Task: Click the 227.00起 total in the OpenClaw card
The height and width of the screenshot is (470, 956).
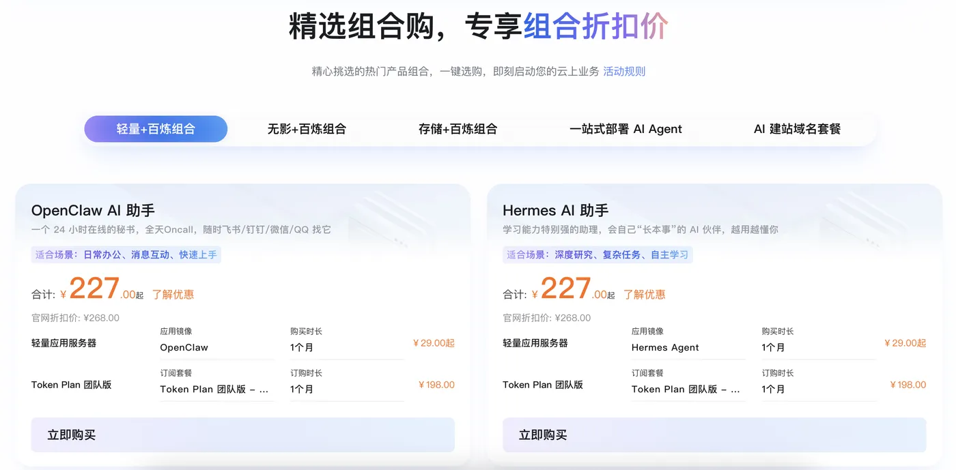Action: (x=102, y=289)
